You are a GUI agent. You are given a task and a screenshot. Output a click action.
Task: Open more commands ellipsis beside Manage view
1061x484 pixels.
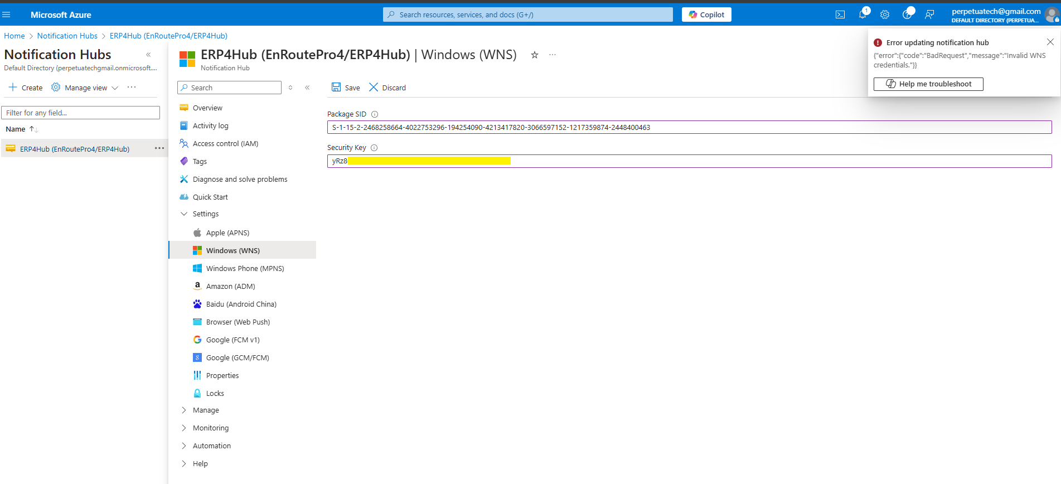pyautogui.click(x=132, y=87)
